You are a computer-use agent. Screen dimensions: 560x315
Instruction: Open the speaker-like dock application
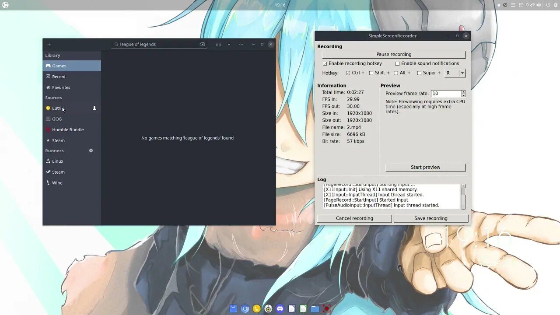tap(268, 309)
